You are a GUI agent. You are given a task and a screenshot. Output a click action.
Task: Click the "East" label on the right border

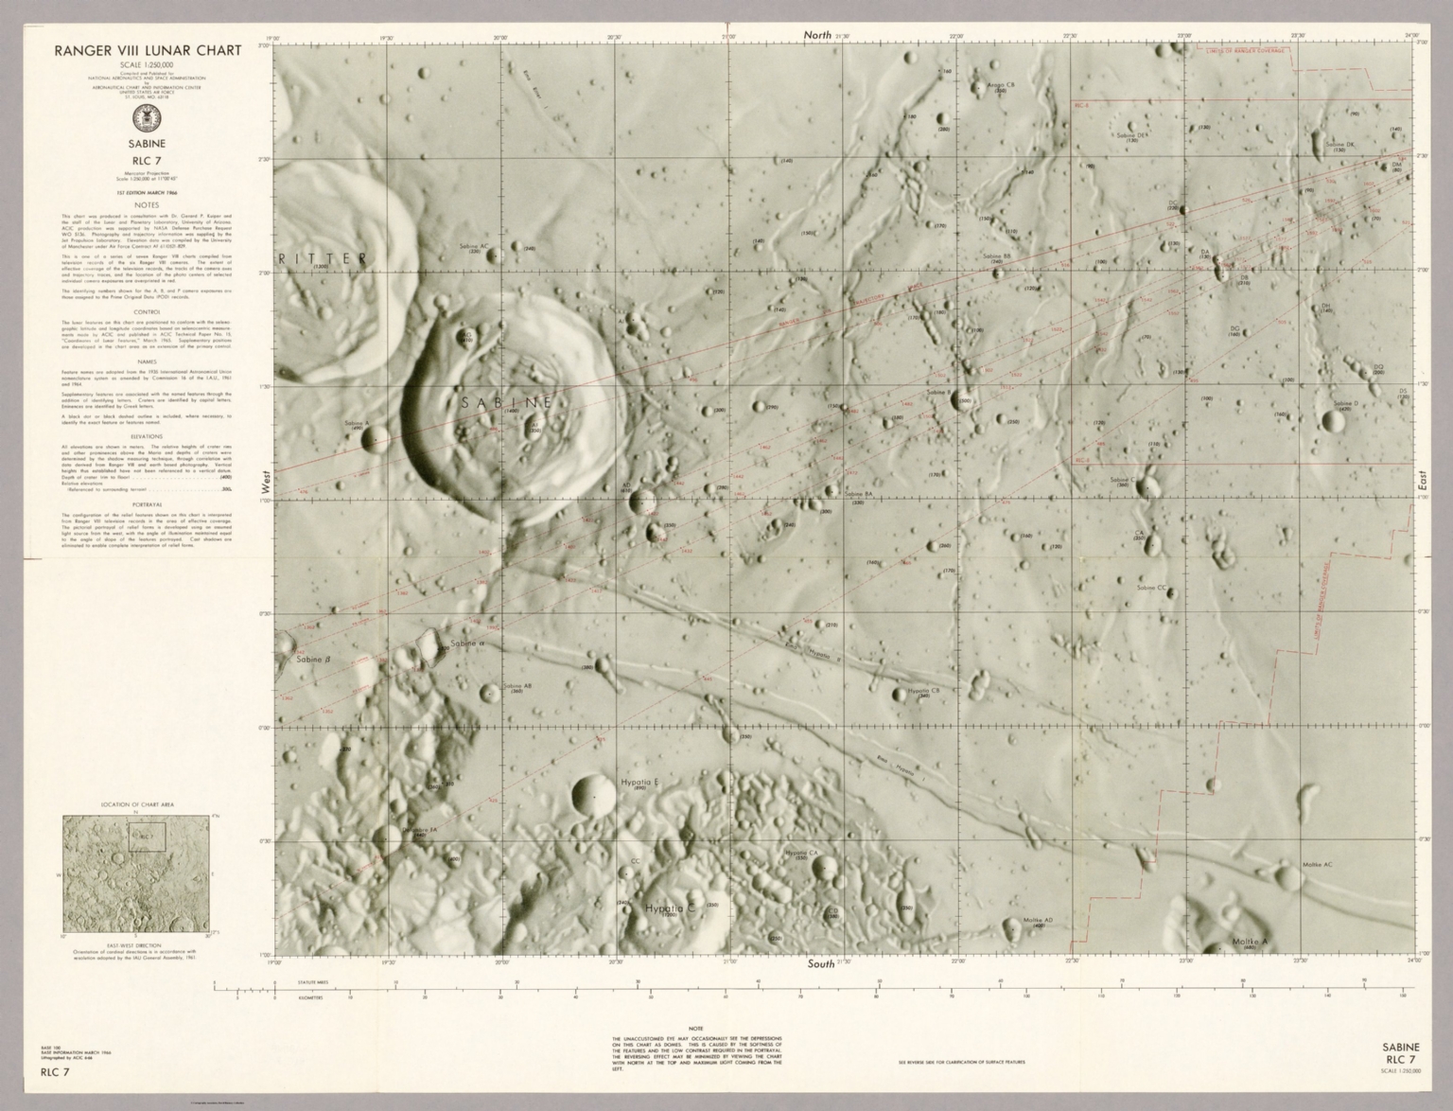point(1421,480)
